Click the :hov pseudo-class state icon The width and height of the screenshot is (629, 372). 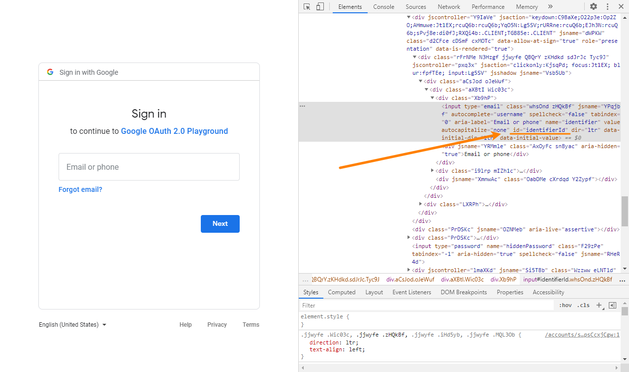coord(565,305)
